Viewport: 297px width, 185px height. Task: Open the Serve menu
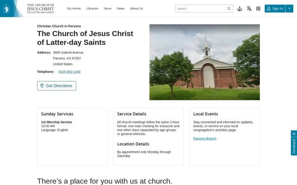click(107, 8)
